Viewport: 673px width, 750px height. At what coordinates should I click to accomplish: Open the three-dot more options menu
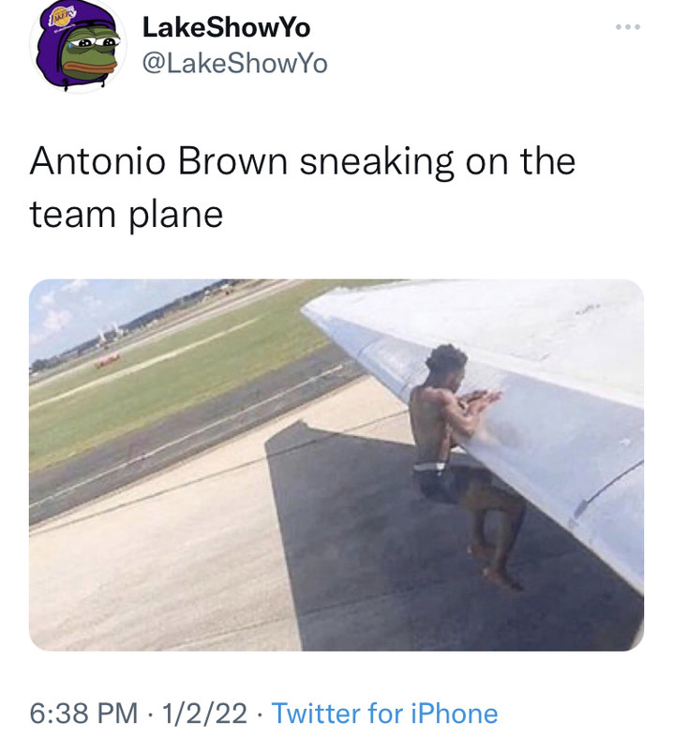[628, 27]
